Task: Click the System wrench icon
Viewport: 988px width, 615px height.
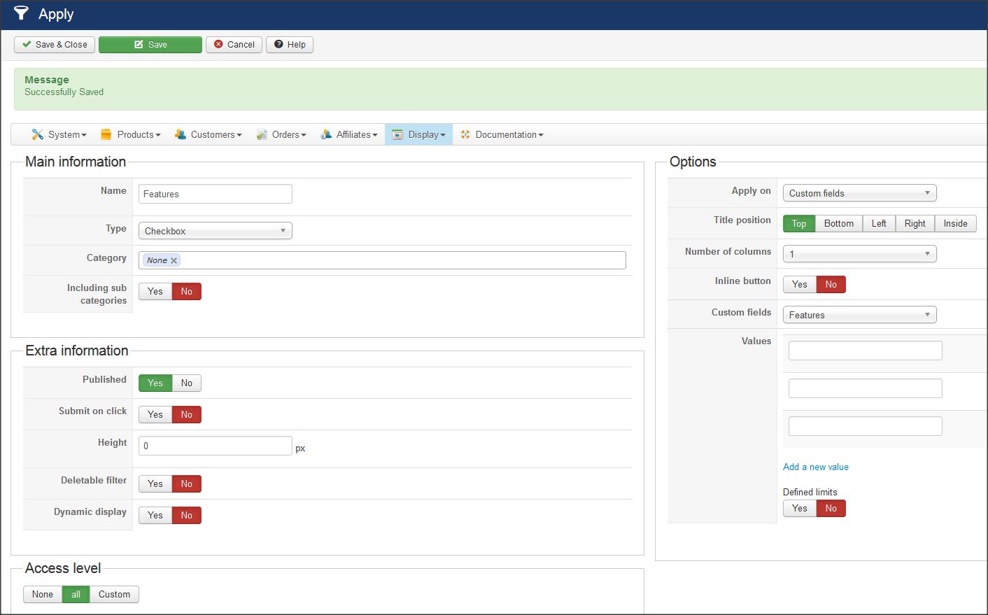Action: [x=38, y=134]
